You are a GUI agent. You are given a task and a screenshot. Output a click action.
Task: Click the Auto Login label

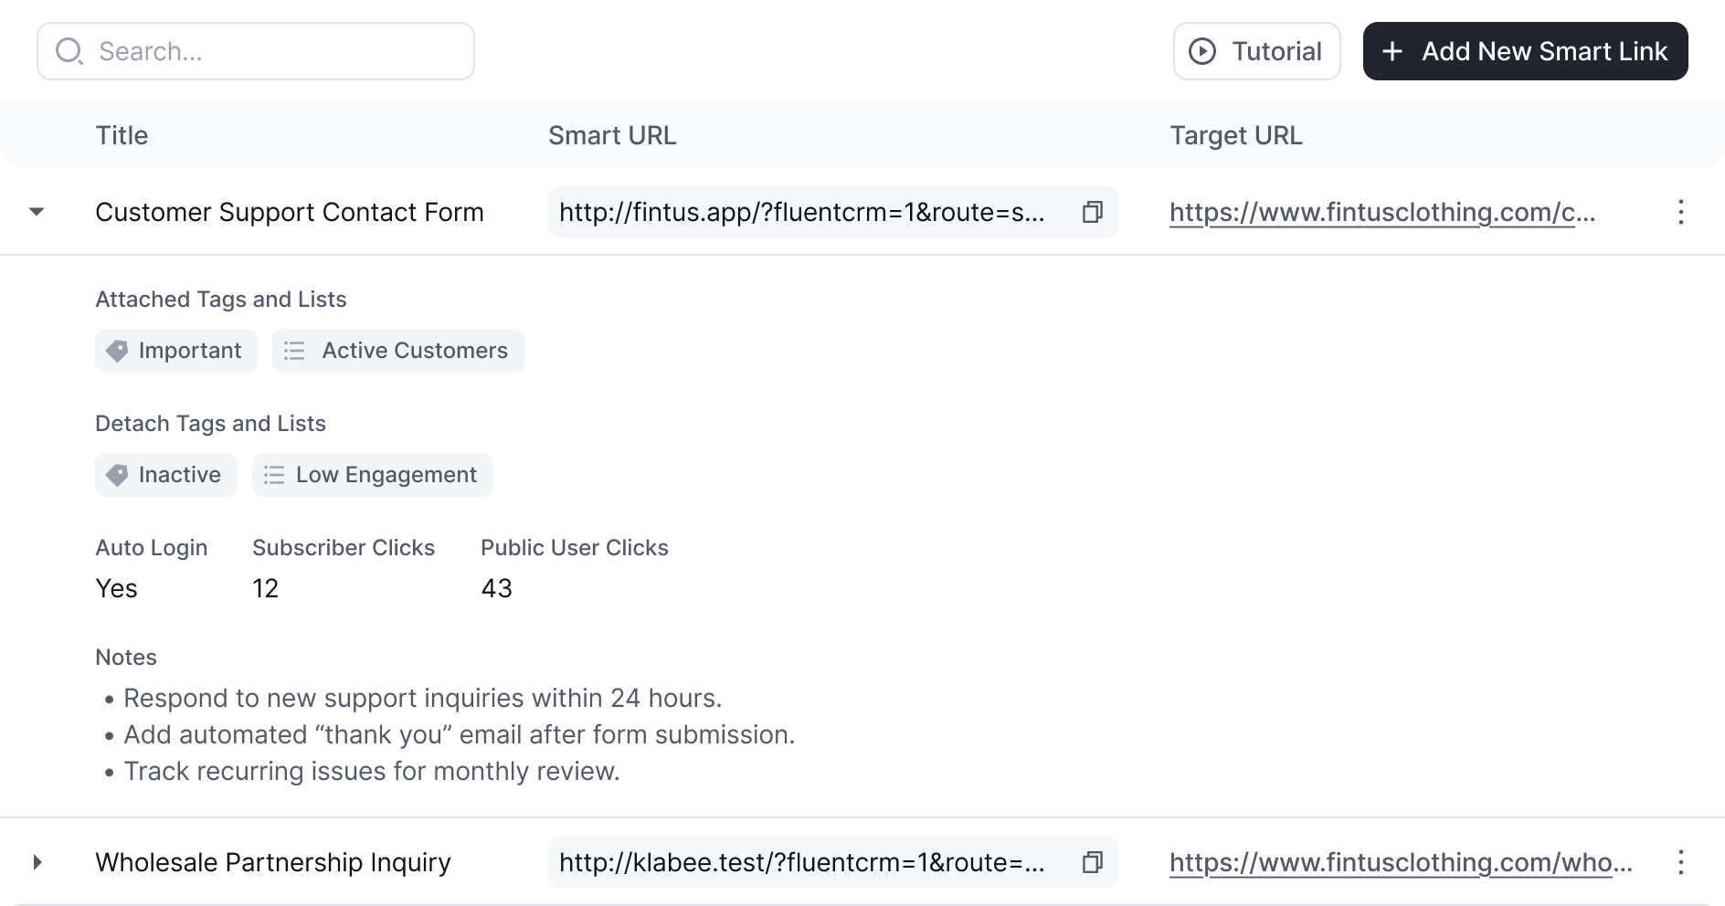[152, 548]
